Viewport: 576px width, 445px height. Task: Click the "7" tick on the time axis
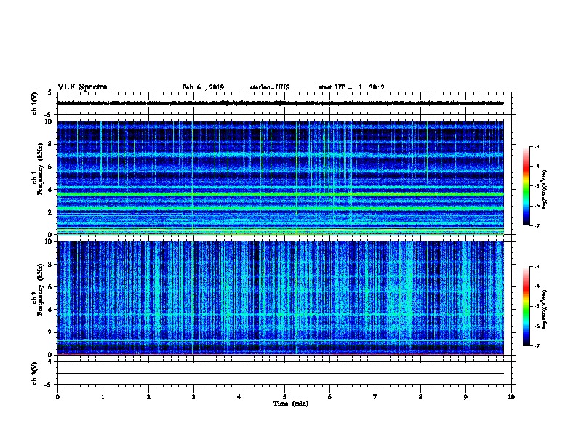tap(375, 397)
